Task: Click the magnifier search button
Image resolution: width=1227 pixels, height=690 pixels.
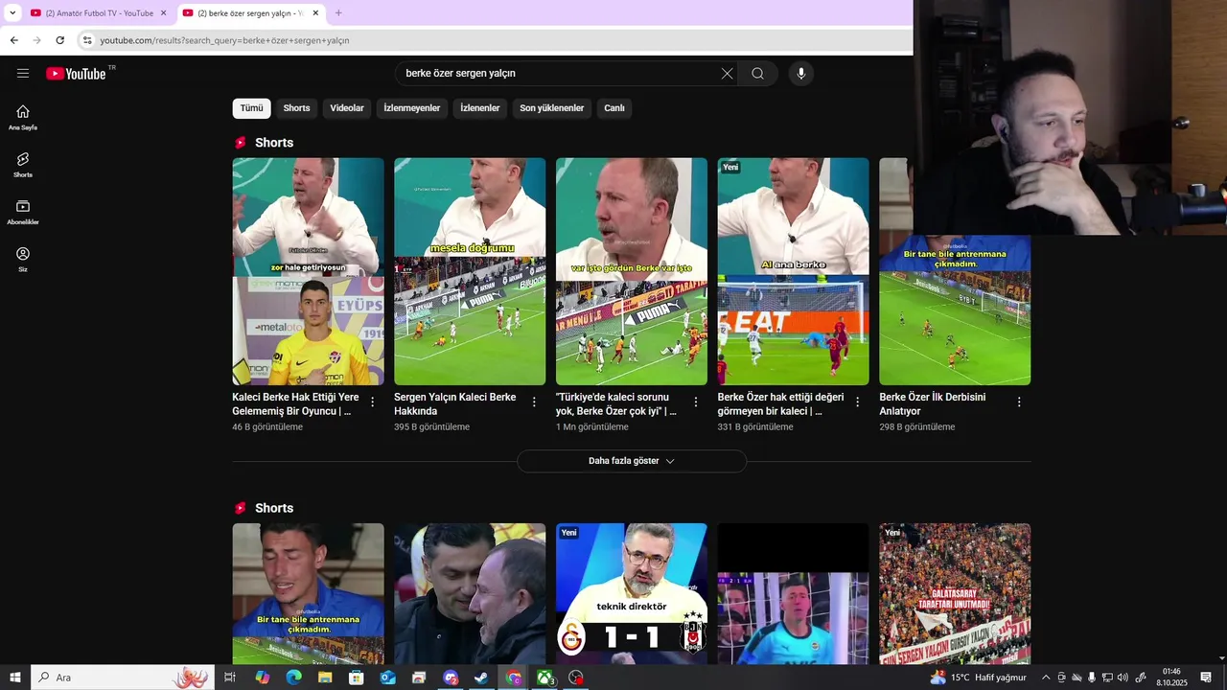Action: coord(757,74)
